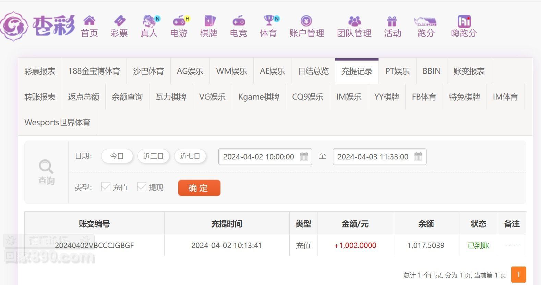The image size is (541, 285).
Task: Click the start datetime input field
Action: click(259, 157)
